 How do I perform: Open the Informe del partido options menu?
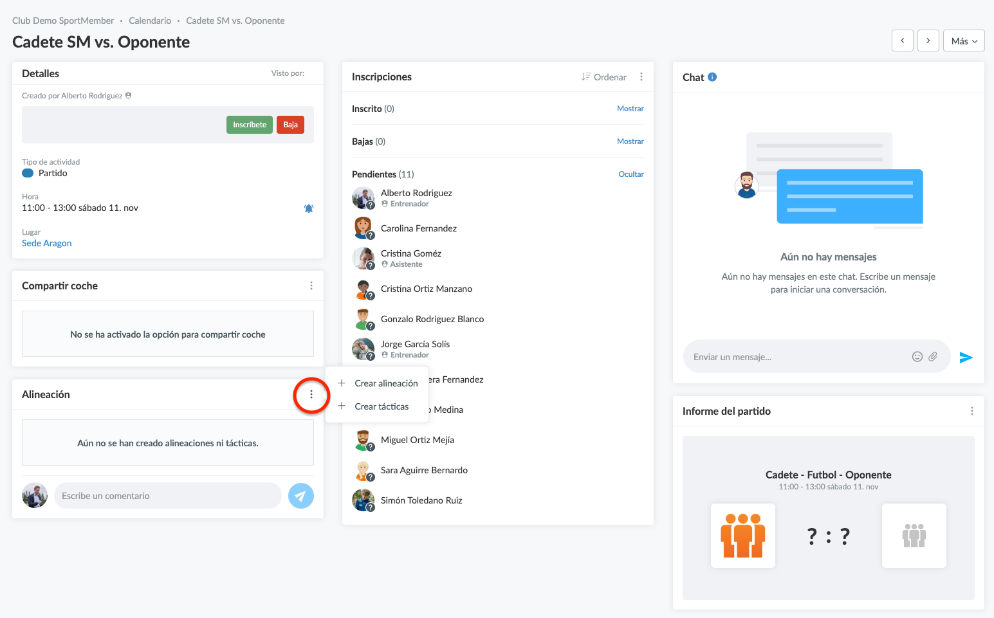click(971, 411)
